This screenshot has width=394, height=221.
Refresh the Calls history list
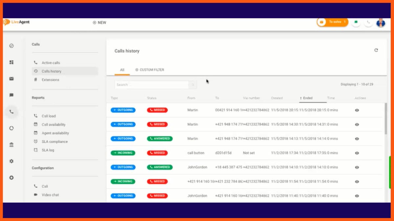click(376, 50)
